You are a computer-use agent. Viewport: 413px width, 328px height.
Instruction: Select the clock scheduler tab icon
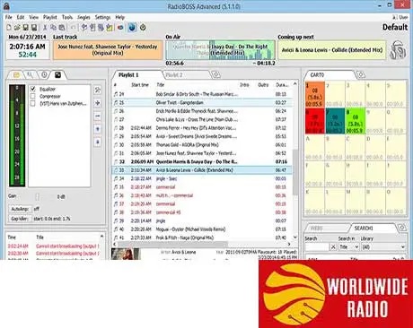point(44,75)
